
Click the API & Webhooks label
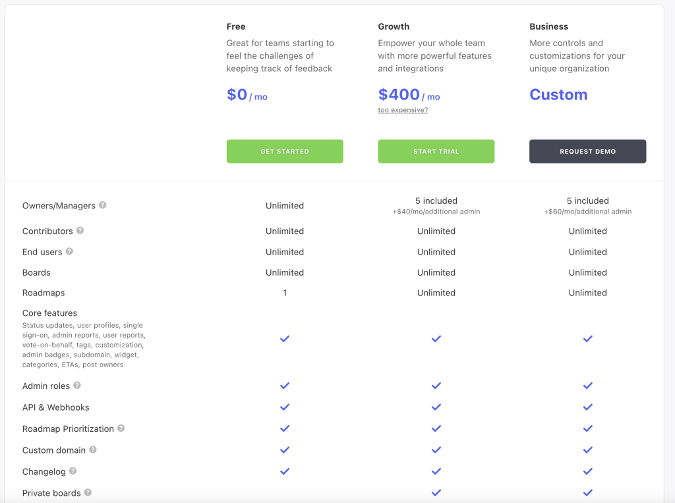click(x=56, y=407)
